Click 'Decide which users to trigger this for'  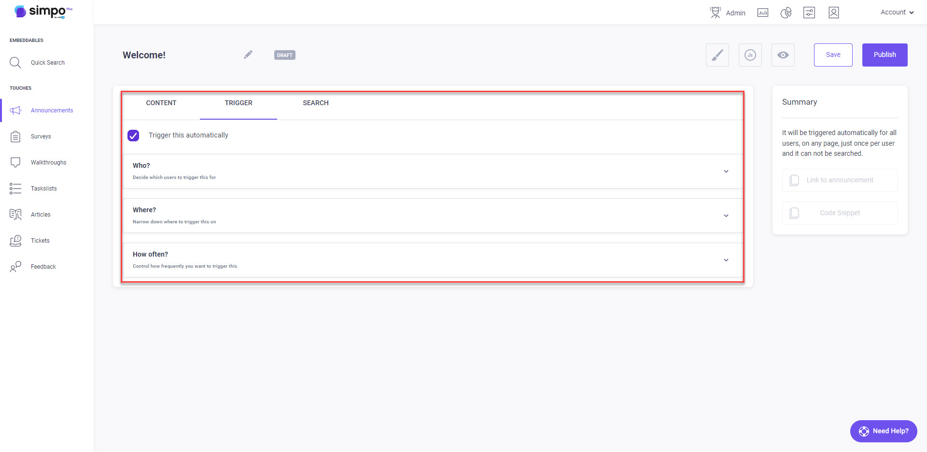point(174,178)
